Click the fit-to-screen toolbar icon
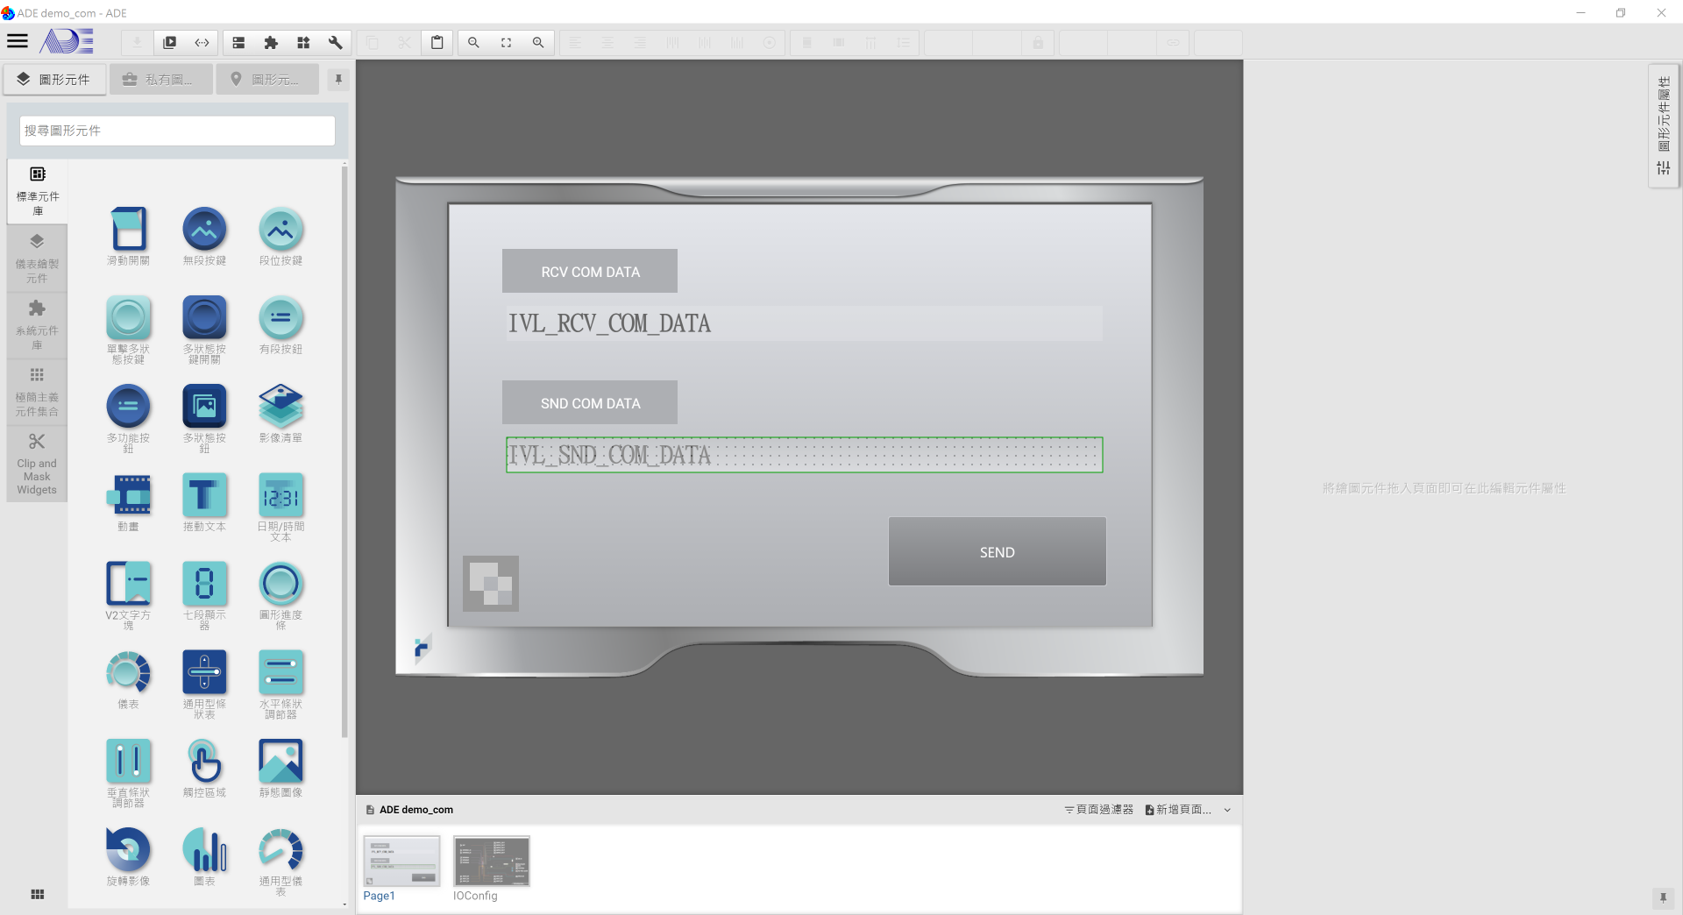The height and width of the screenshot is (915, 1683). click(x=506, y=42)
